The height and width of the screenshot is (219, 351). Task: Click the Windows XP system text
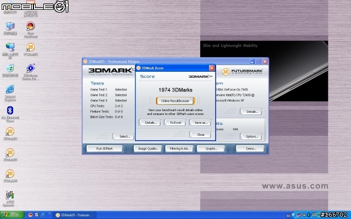230,101
